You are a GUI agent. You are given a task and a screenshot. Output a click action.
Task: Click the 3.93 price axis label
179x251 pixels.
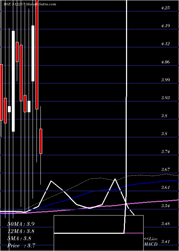point(165,98)
